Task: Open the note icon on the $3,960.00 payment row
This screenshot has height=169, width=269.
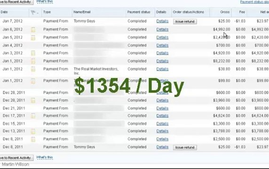Action: tap(33, 100)
